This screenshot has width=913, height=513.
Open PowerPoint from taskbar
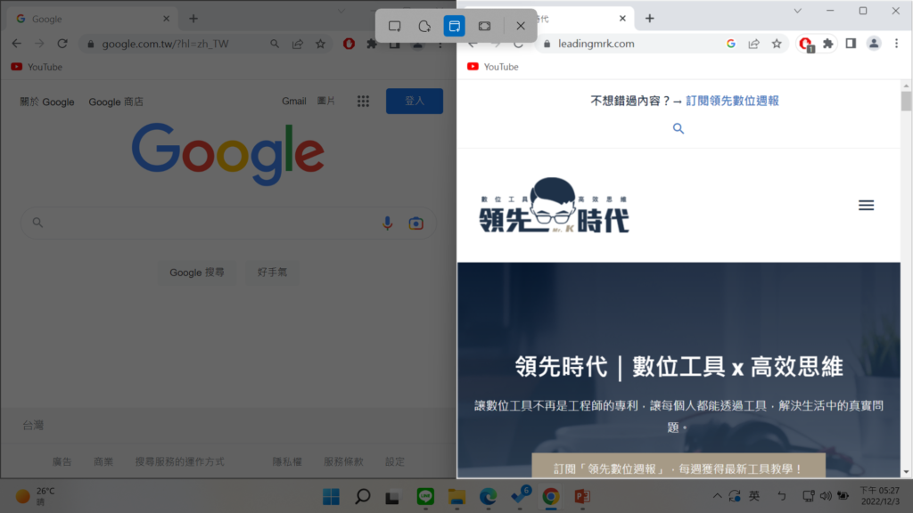pyautogui.click(x=582, y=497)
